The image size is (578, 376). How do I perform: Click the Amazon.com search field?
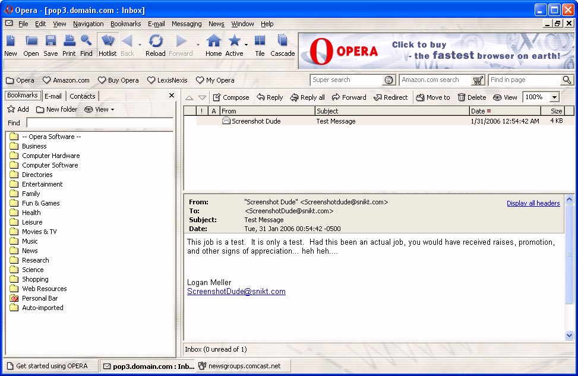click(435, 80)
